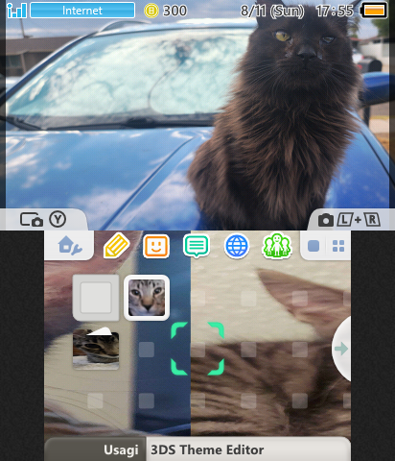Click the 300 coin count
This screenshot has height=461, width=395.
pyautogui.click(x=174, y=11)
